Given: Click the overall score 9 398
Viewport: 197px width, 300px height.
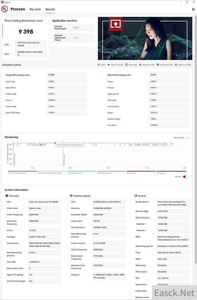Looking at the screenshot, I should (x=26, y=31).
